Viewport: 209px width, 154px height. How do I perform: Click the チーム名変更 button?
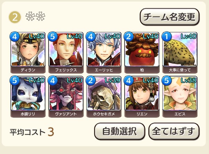pos(169,17)
